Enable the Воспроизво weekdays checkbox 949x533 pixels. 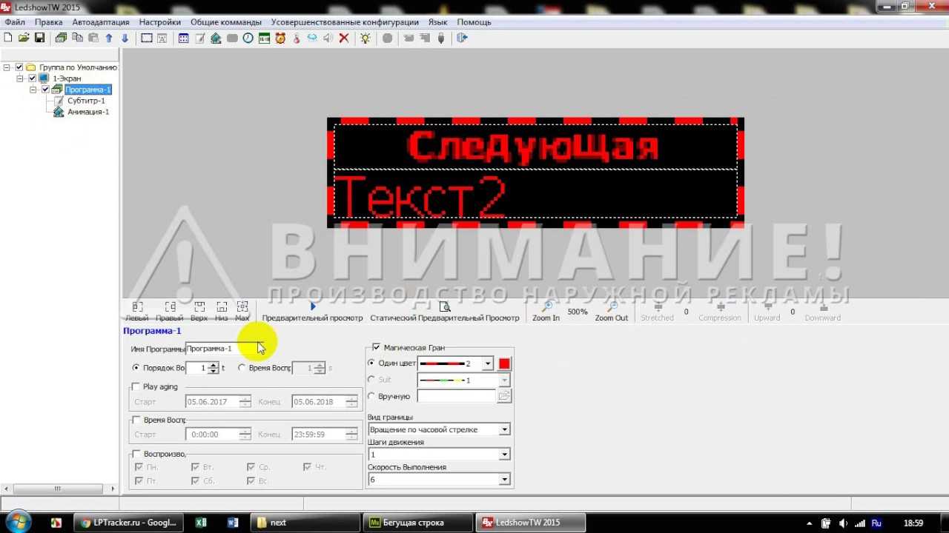136,454
